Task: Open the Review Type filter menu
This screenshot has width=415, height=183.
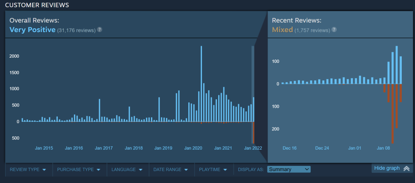Action: pyautogui.click(x=28, y=169)
